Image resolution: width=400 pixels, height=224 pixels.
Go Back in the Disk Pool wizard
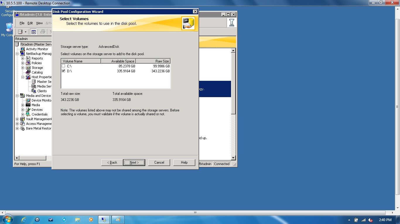[x=112, y=162]
